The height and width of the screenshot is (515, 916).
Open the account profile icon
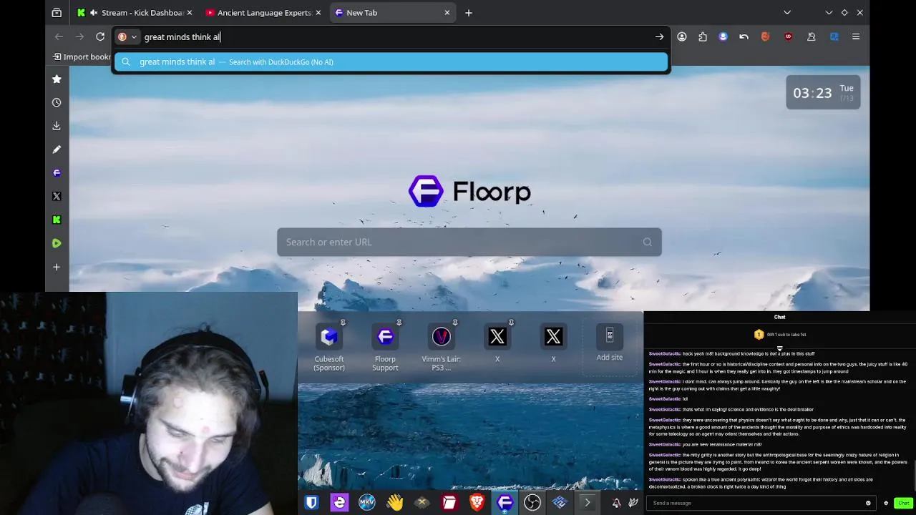[x=682, y=36]
